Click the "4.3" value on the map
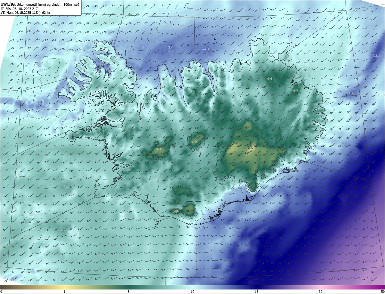This screenshot has height=294, width=385. (x=296, y=91)
